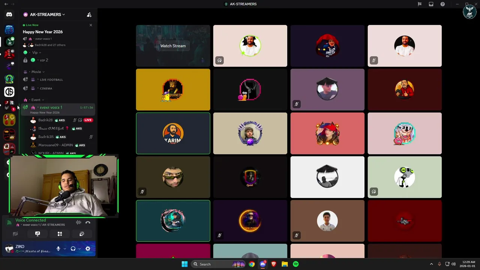Click the share your screen icon
Image resolution: width=480 pixels, height=270 pixels.
(37, 234)
